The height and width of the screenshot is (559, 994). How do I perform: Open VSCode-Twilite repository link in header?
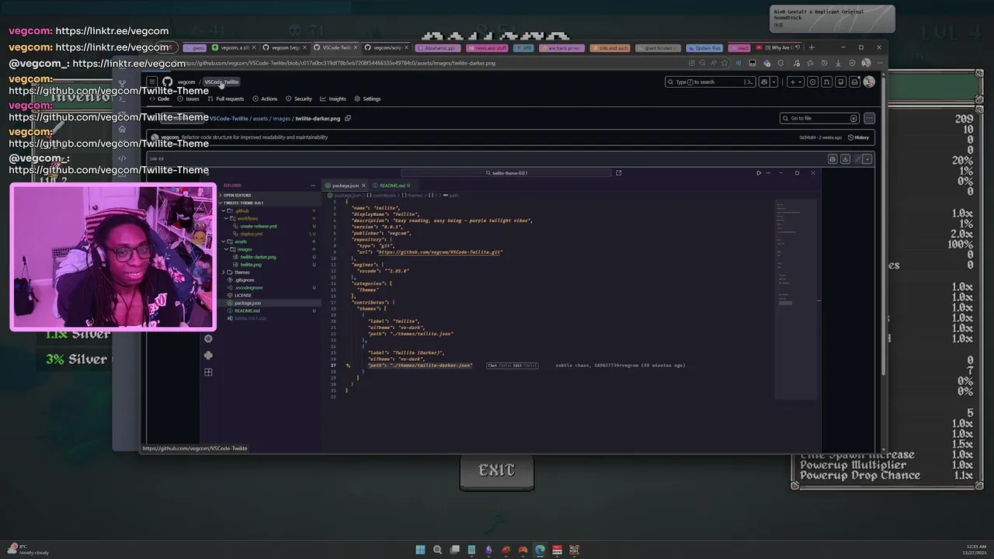coord(222,82)
